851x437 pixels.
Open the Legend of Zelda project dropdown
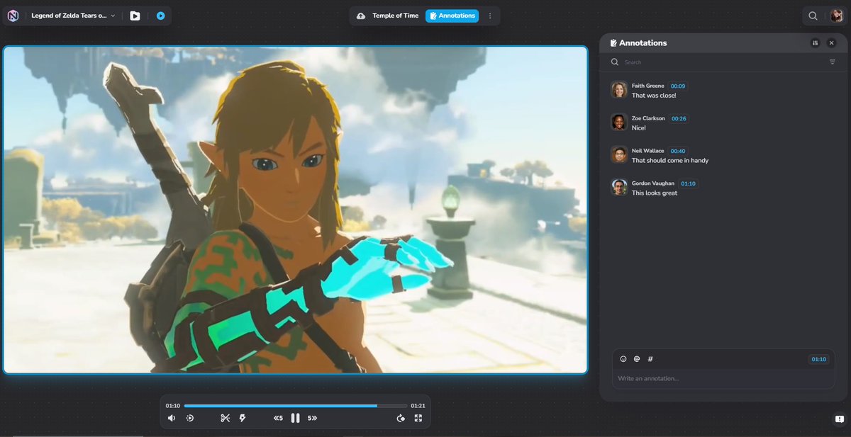click(x=72, y=16)
